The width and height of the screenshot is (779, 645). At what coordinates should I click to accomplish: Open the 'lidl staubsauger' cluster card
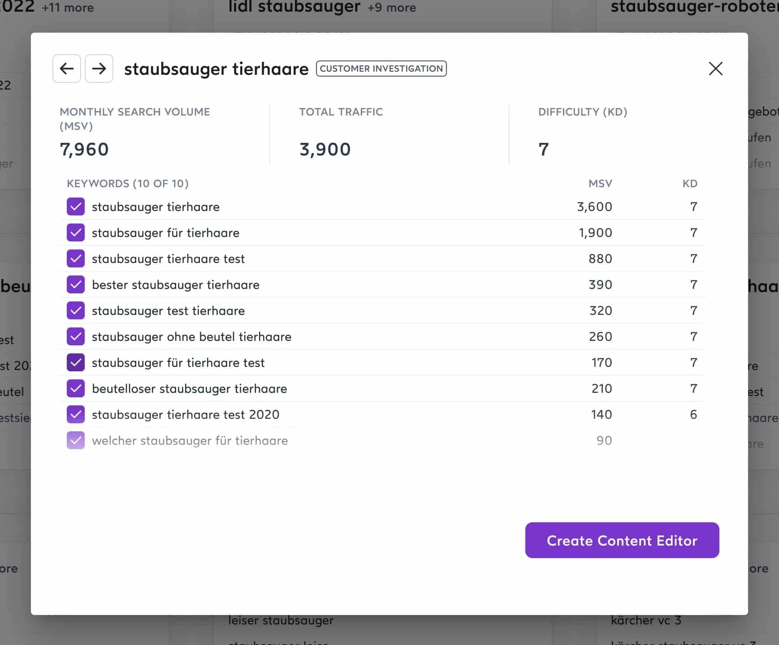294,7
